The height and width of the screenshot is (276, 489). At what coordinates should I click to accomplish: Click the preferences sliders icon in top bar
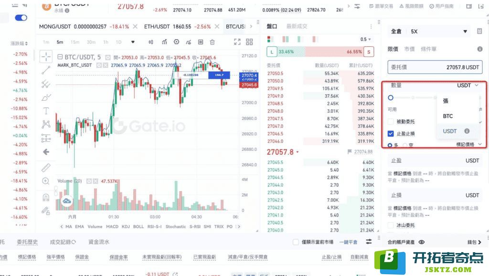point(357,6)
